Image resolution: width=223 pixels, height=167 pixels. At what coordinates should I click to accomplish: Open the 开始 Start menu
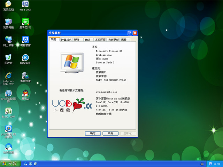click(x=10, y=164)
